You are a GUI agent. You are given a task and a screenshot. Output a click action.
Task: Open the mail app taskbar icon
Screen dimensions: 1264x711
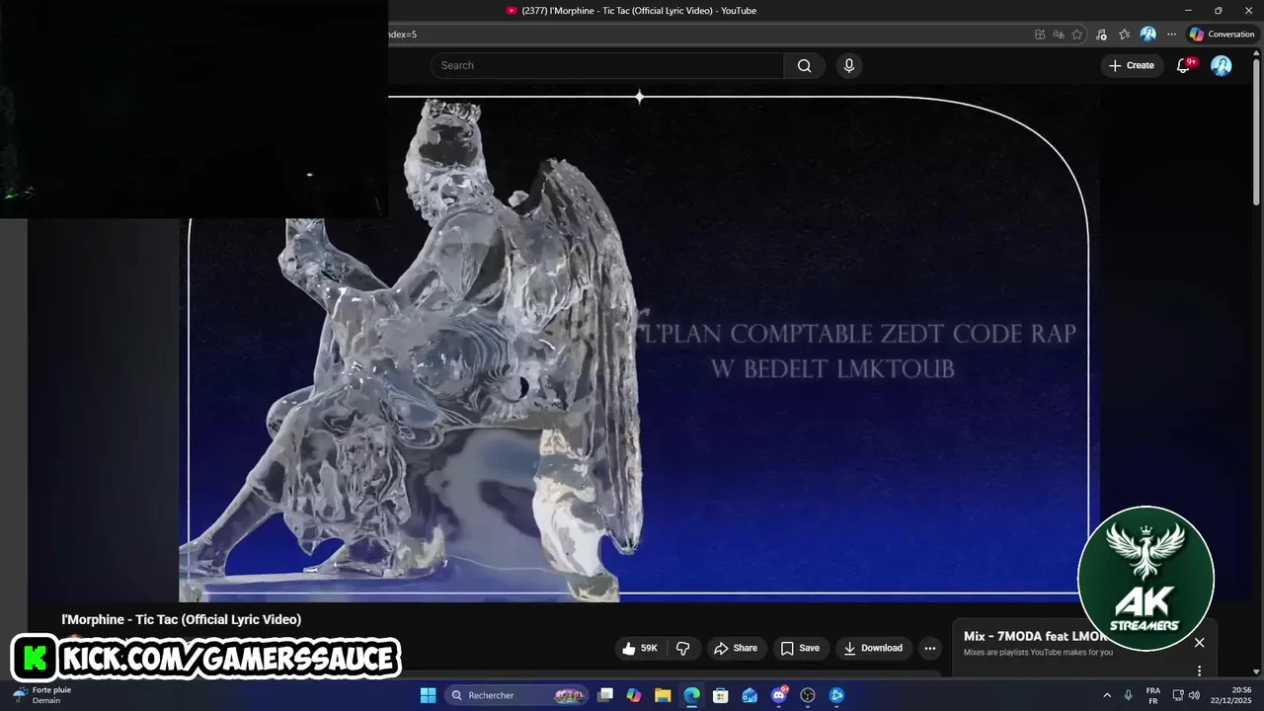(x=750, y=695)
